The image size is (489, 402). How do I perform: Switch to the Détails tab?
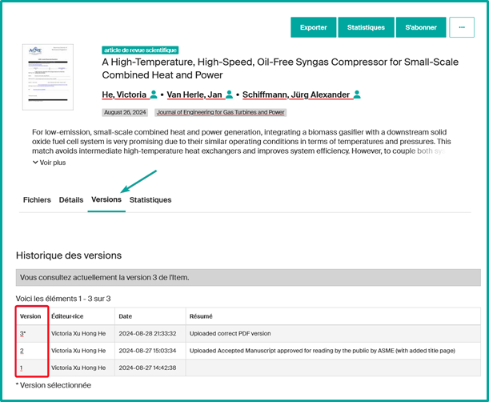pos(71,199)
